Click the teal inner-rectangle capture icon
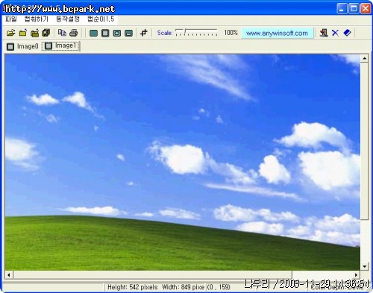The width and height of the screenshot is (373, 293). coord(117,33)
